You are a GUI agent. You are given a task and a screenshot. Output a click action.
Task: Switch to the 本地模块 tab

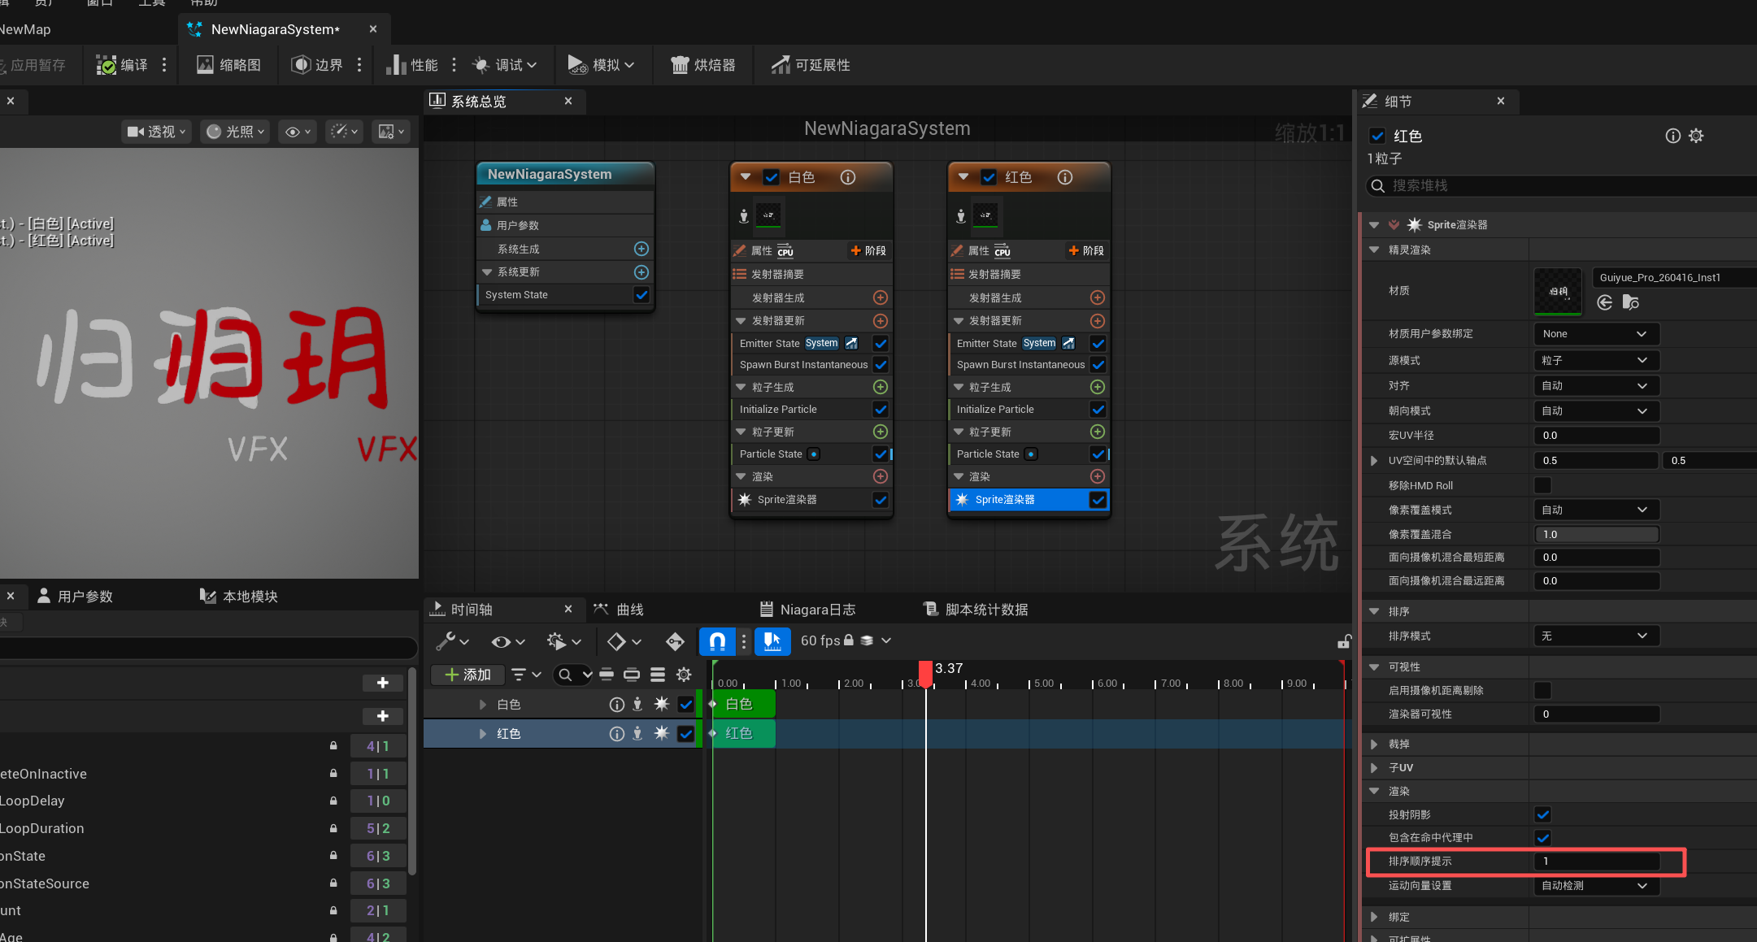tap(239, 597)
